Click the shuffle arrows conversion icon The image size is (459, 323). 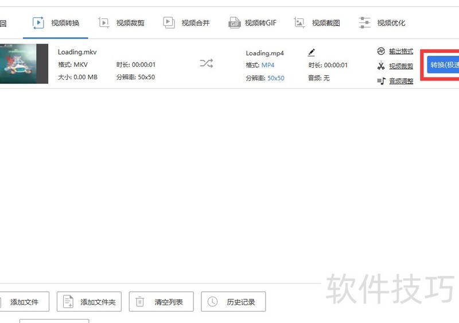206,63
